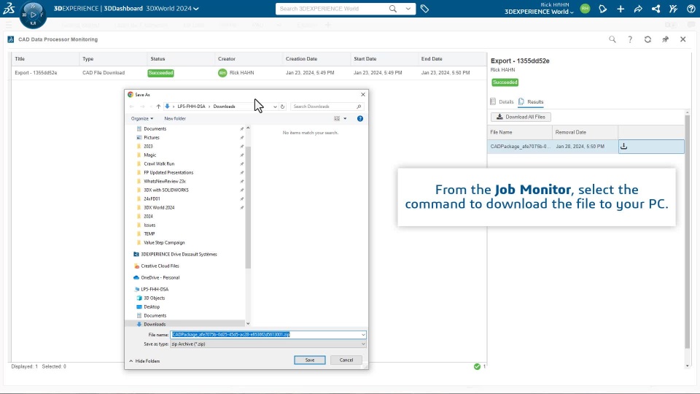Screen dimensions: 700x394
Task: Switch to the Details tab
Action: (502, 102)
